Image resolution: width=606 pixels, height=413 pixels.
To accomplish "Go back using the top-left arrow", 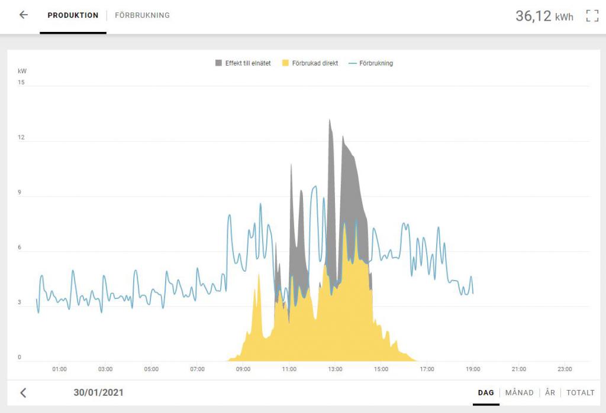I will pyautogui.click(x=24, y=15).
